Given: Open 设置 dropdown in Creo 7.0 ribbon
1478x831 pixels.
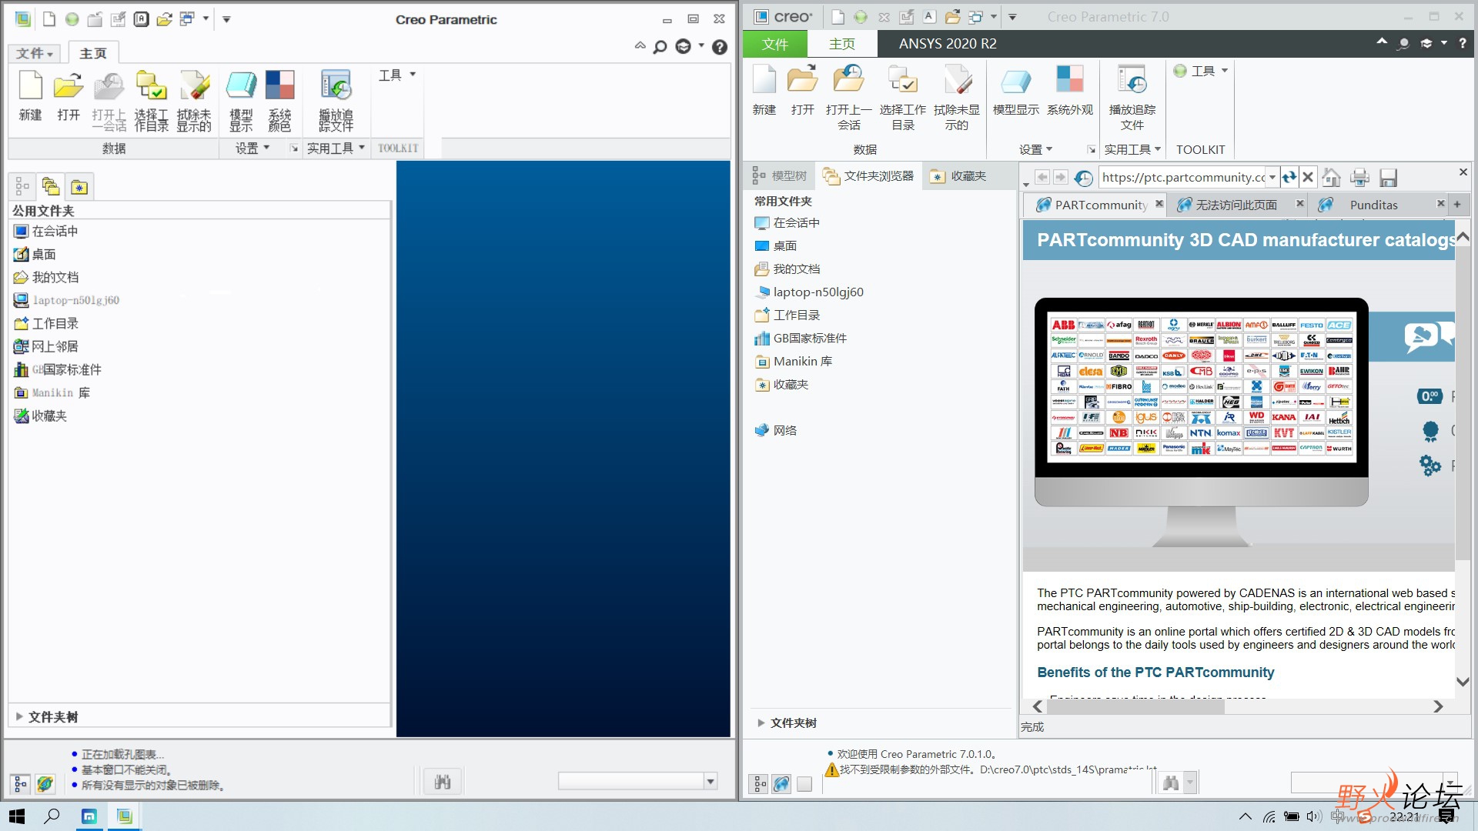Looking at the screenshot, I should pos(1035,149).
